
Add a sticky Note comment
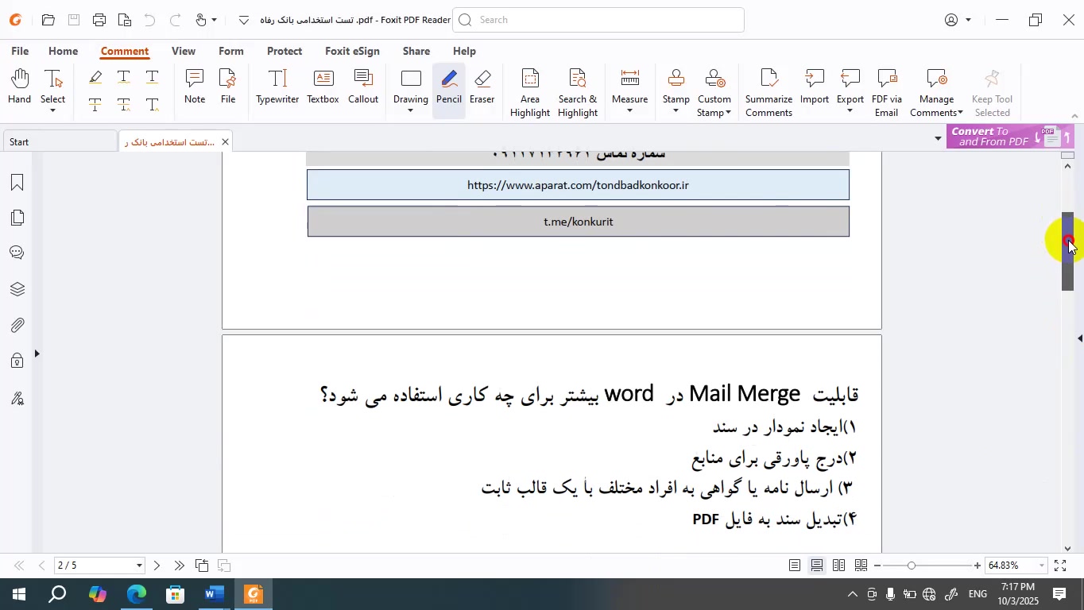[x=195, y=87]
